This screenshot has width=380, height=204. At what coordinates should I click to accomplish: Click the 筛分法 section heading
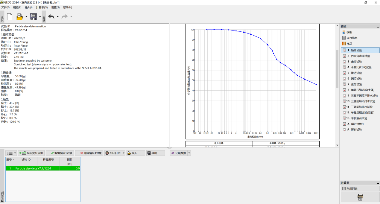[x=6, y=72]
